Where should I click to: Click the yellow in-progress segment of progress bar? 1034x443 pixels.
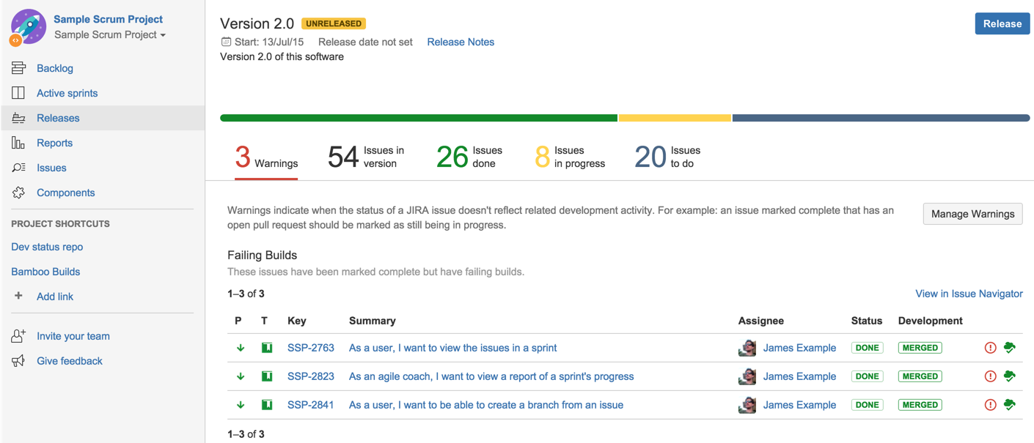(675, 118)
